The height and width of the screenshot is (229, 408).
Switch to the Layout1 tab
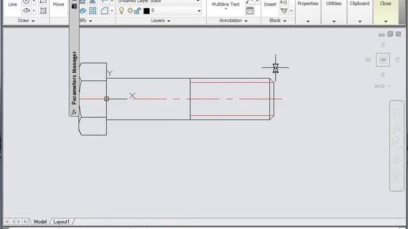coord(61,222)
